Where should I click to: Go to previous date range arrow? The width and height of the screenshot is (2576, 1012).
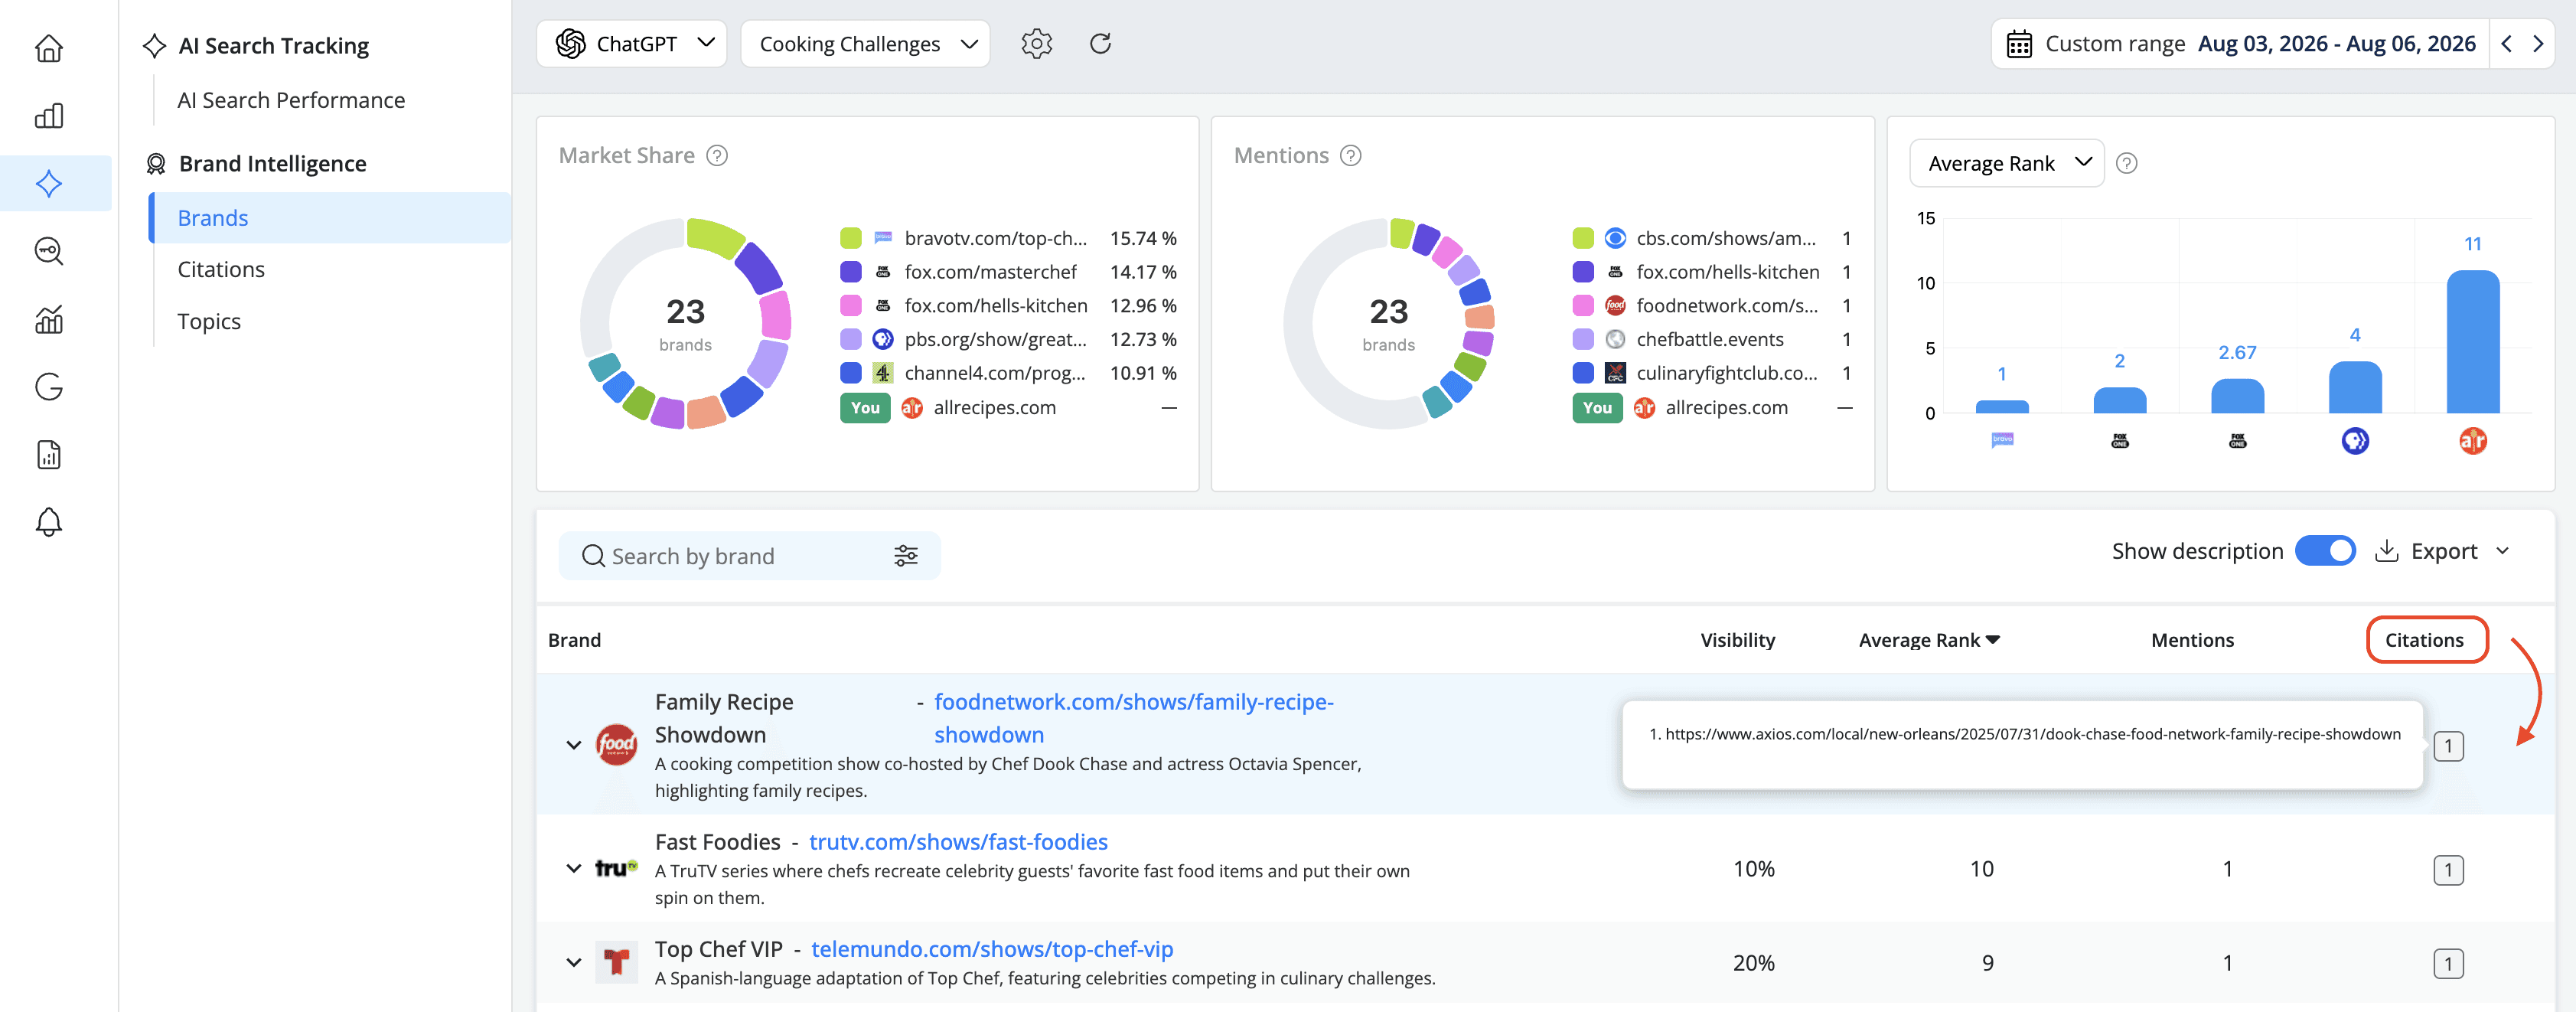point(2506,44)
